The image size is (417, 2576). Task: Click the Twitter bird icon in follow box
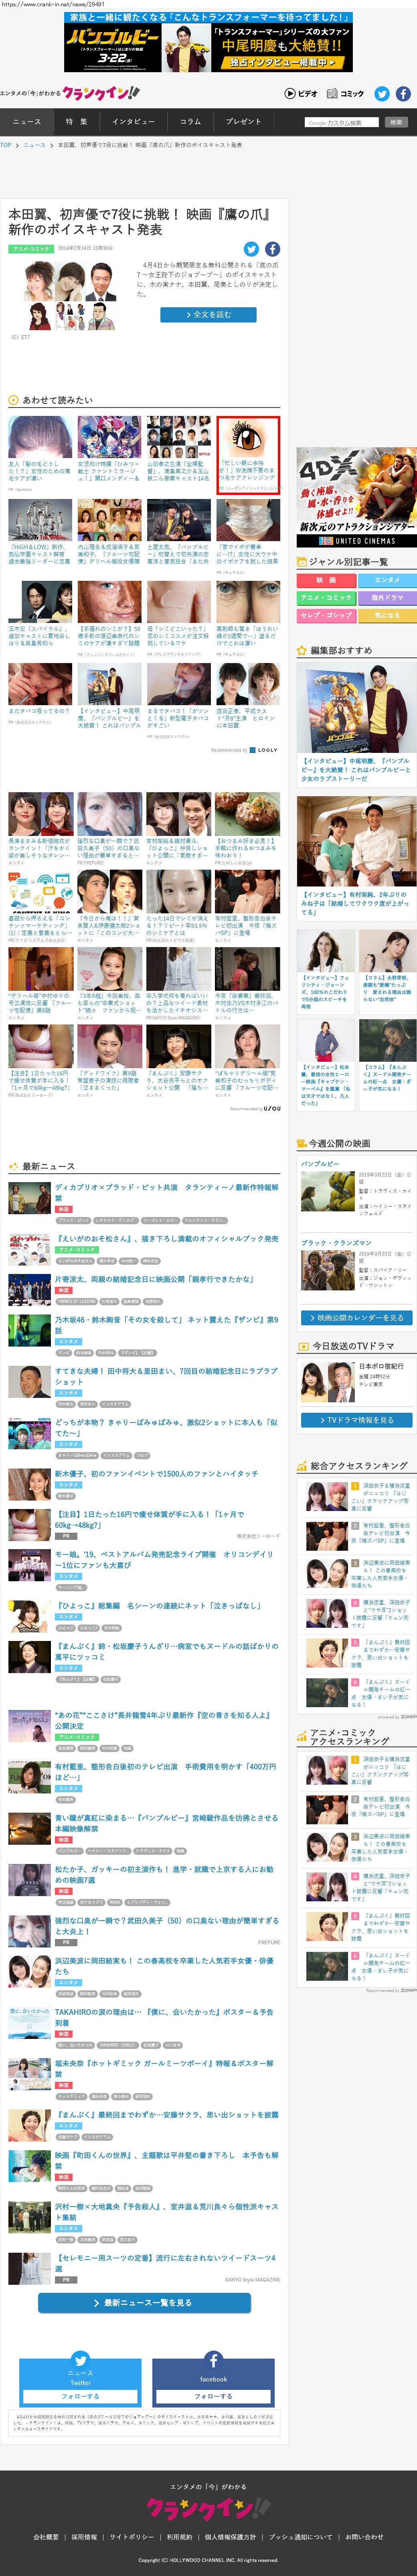point(81,2360)
